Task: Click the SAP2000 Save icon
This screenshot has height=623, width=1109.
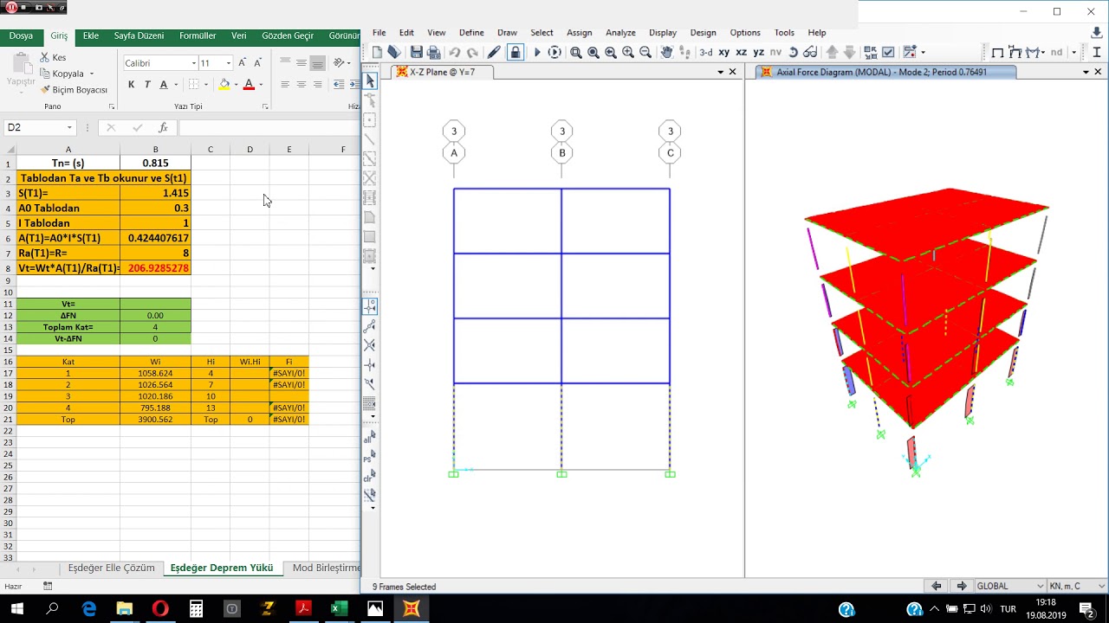Action: click(x=417, y=53)
